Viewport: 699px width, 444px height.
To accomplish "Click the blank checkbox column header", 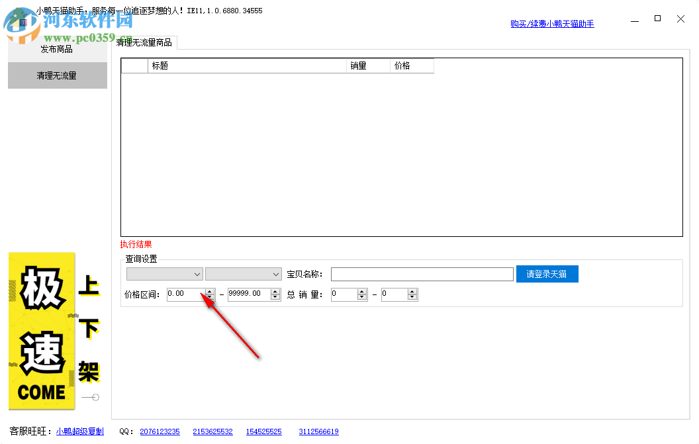I will pyautogui.click(x=134, y=66).
